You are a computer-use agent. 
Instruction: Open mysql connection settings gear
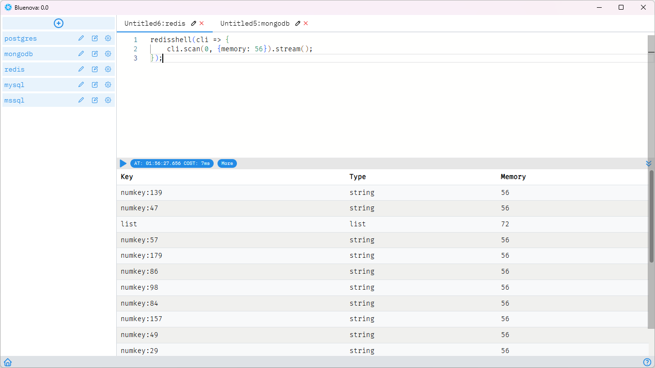point(108,85)
